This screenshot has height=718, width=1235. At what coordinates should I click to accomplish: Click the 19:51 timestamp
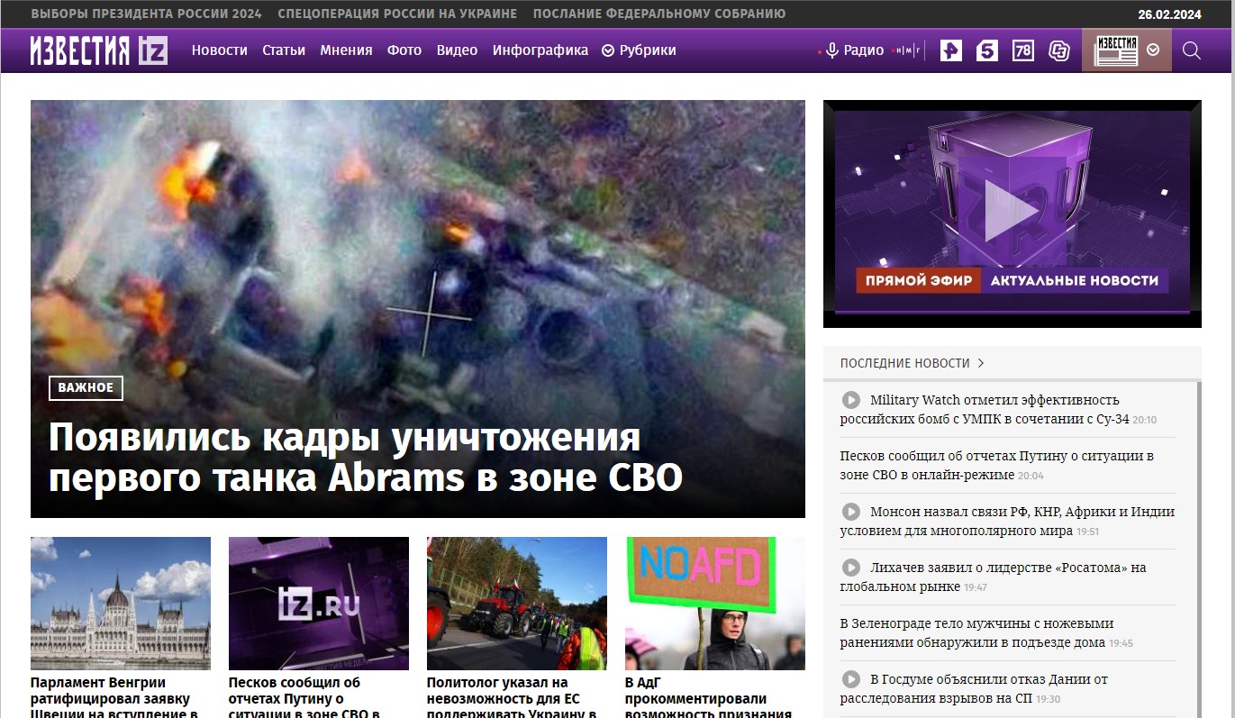pos(1088,532)
